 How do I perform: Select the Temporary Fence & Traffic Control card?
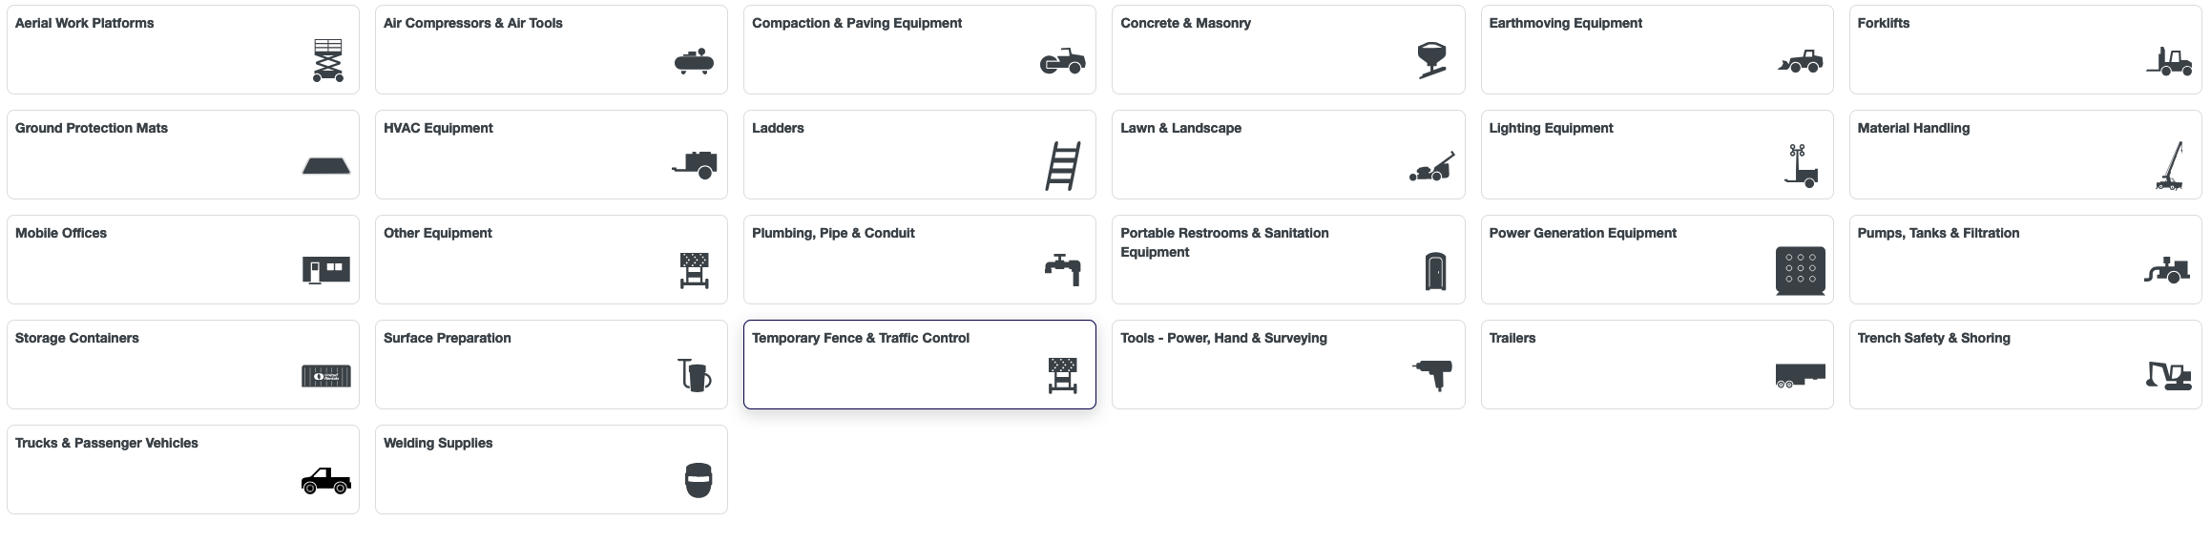pyautogui.click(x=919, y=365)
